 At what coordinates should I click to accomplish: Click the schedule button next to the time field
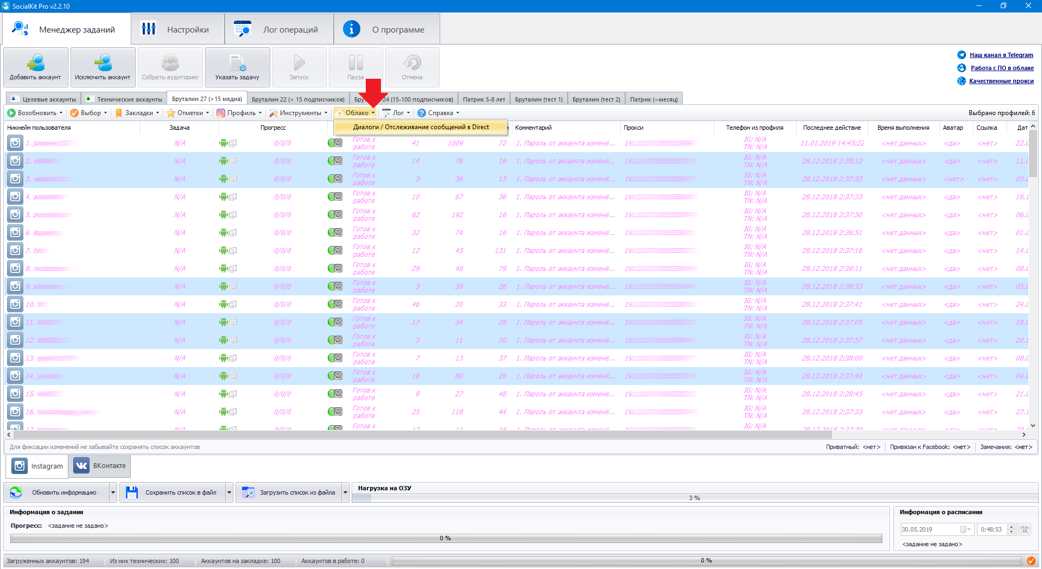1025,529
